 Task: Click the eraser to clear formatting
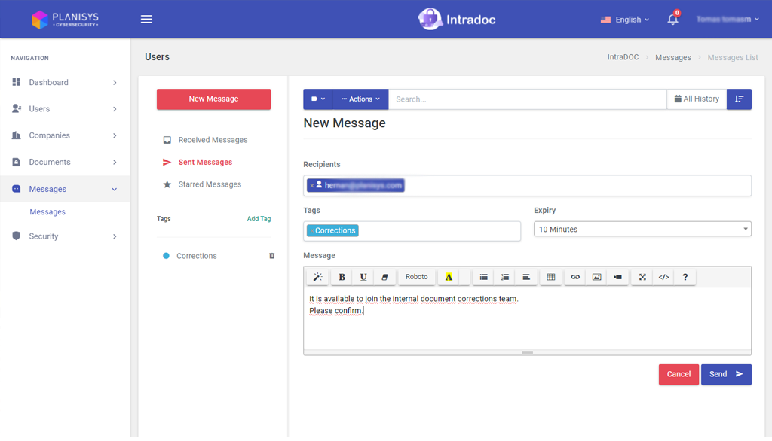[384, 277]
